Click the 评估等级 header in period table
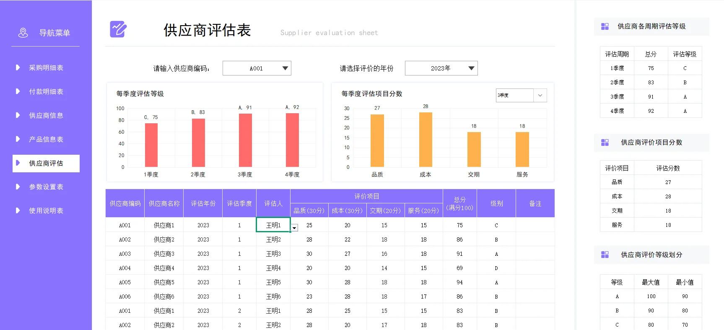Viewport: 724px width, 330px height. click(x=685, y=54)
